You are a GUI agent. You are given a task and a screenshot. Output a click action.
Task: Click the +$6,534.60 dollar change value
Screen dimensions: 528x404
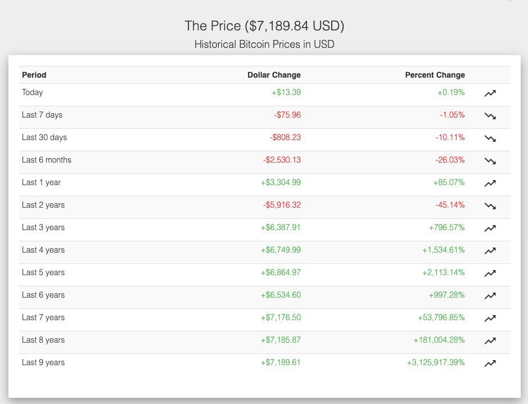coord(281,295)
